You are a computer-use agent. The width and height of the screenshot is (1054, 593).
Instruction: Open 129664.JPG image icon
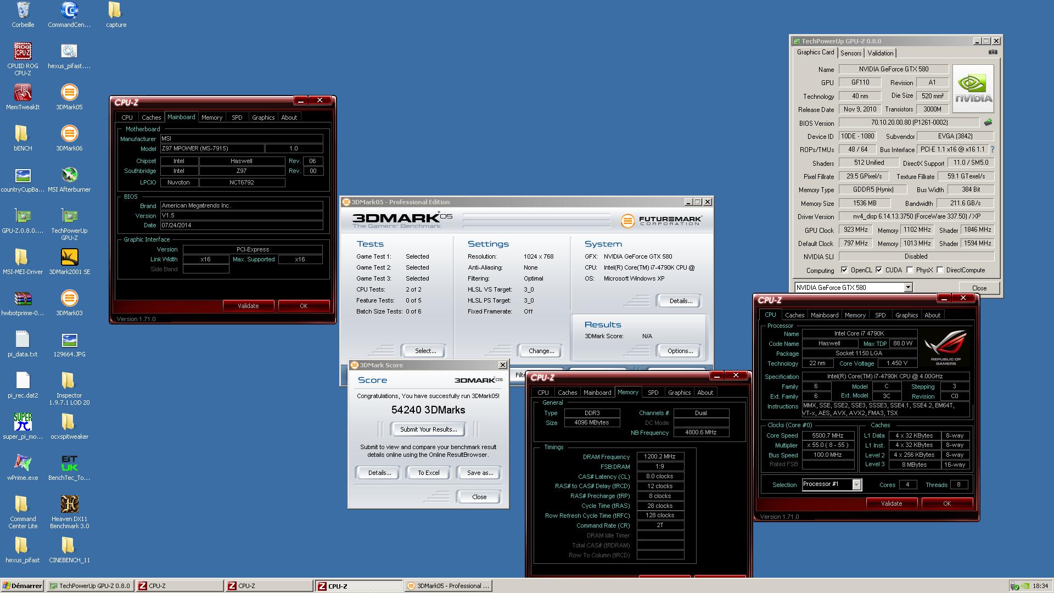pyautogui.click(x=69, y=340)
